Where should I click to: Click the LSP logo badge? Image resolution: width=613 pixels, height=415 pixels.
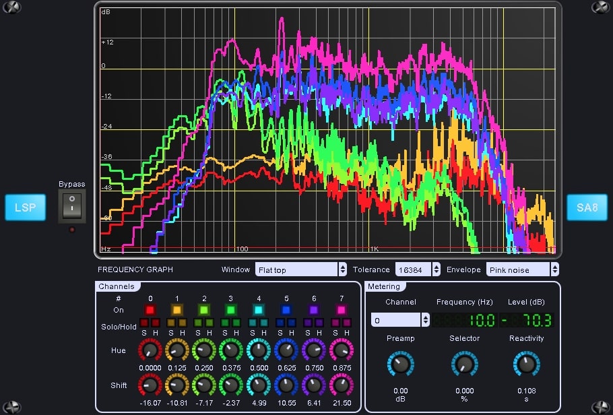25,207
